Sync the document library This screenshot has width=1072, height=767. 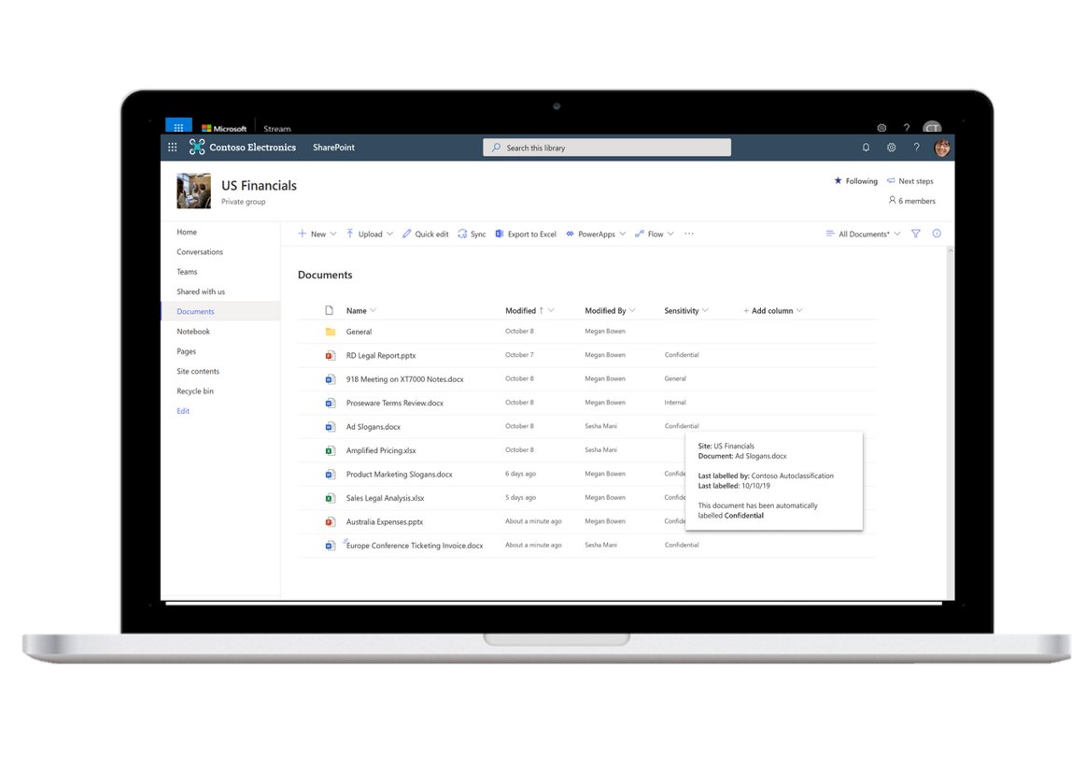coord(472,234)
